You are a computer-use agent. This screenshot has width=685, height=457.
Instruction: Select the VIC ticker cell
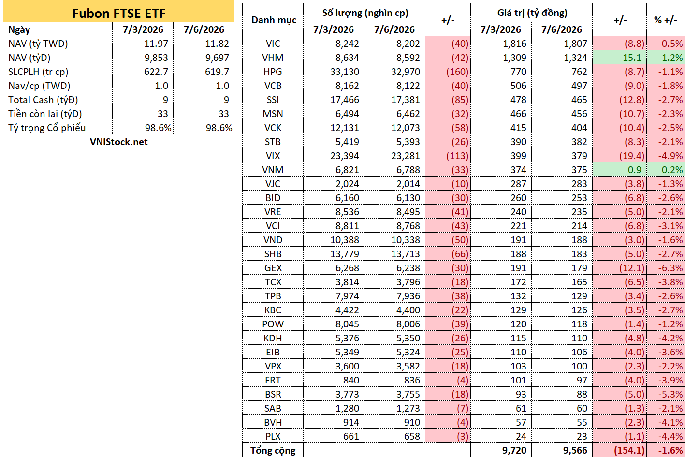pos(274,44)
